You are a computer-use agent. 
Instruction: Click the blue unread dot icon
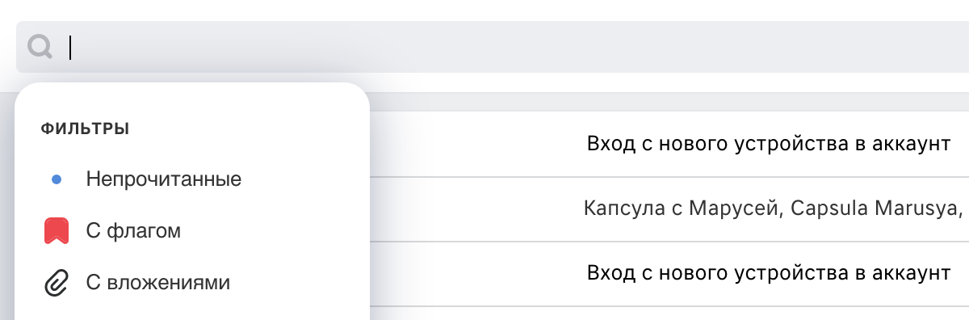57,179
